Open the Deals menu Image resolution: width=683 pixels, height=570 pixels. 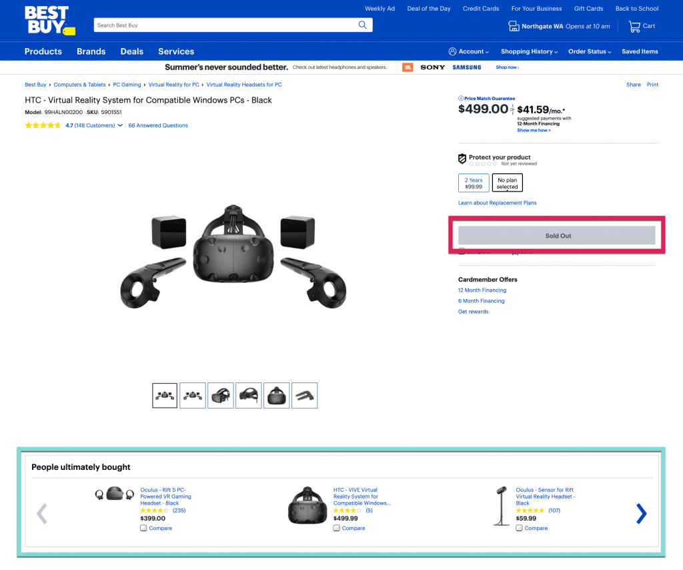coord(132,51)
